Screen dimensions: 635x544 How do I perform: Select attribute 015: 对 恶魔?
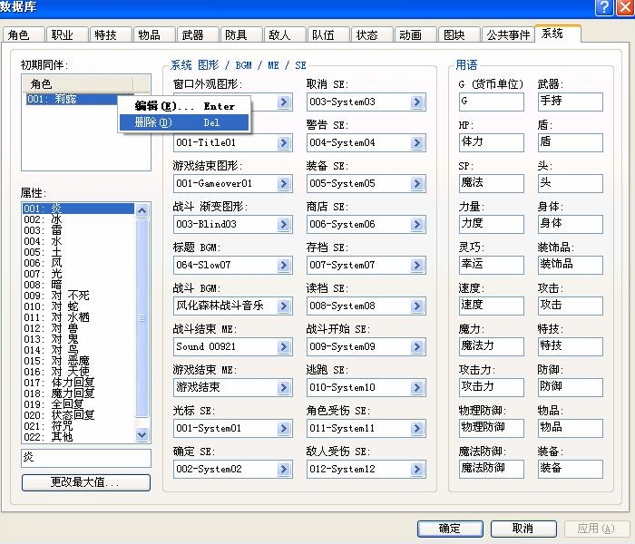point(78,361)
